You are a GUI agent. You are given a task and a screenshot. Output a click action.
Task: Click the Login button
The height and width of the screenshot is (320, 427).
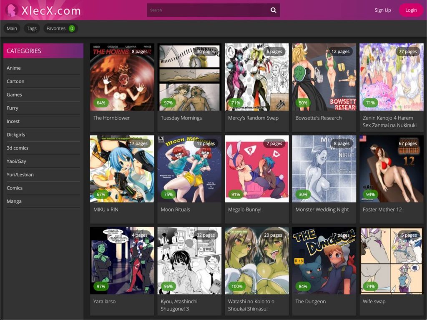411,10
